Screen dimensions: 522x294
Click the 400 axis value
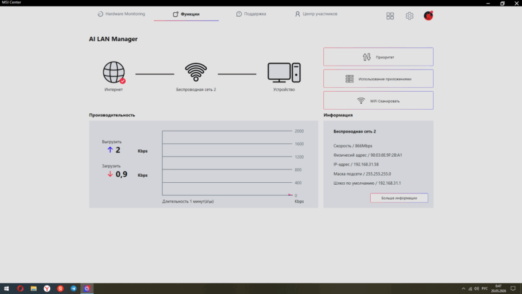[x=298, y=183]
